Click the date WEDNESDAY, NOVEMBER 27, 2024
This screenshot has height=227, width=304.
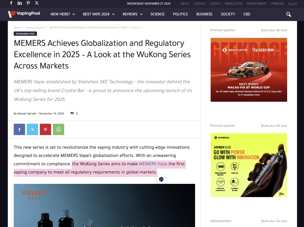coord(149,4)
